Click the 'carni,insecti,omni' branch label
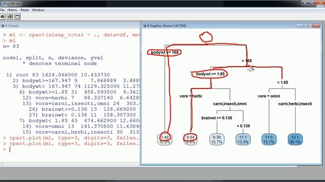The height and width of the screenshot is (182, 325). (230, 104)
